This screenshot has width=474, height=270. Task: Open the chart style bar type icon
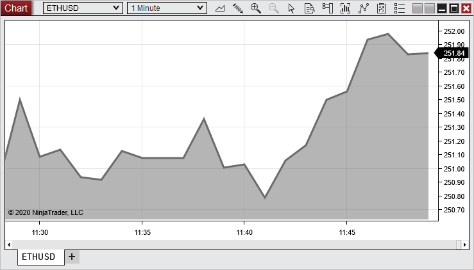click(220, 8)
